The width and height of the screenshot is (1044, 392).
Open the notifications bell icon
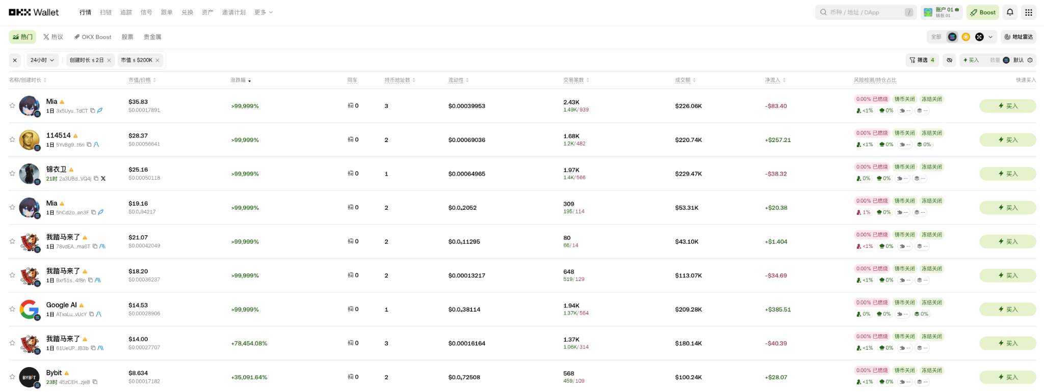pos(1010,12)
